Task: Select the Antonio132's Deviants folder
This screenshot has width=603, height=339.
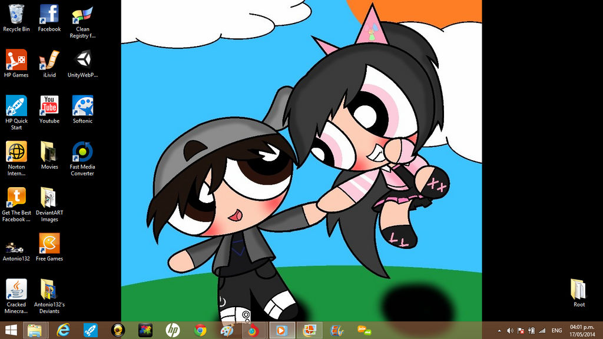Action: 49,297
